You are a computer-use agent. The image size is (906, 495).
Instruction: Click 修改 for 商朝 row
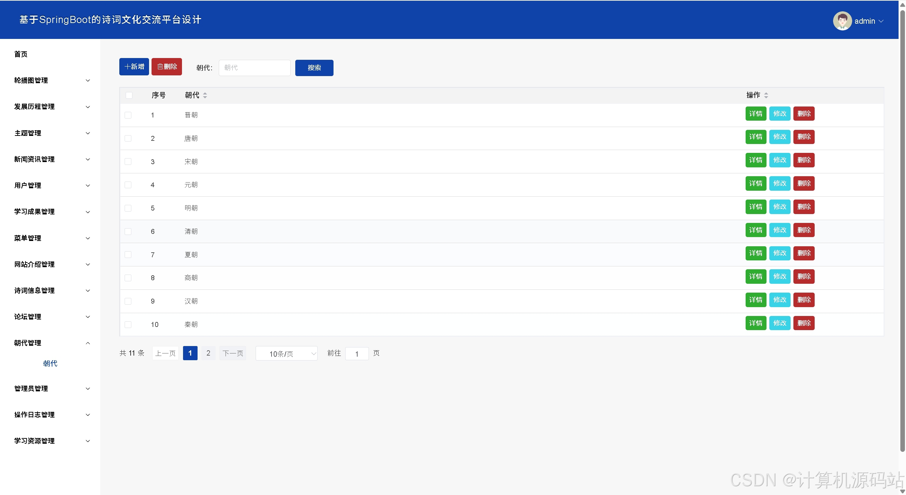(780, 276)
